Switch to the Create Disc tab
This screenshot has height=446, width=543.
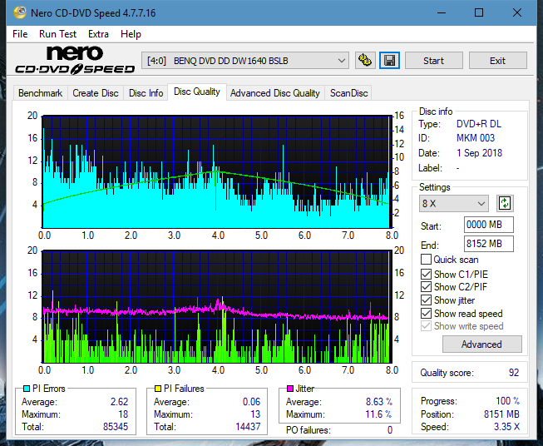tap(96, 93)
